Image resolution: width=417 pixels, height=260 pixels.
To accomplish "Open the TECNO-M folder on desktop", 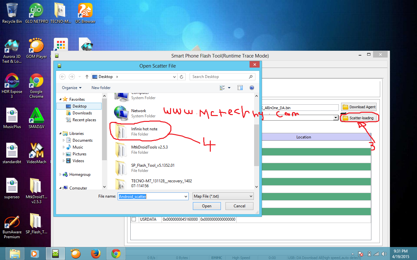I will [61, 13].
